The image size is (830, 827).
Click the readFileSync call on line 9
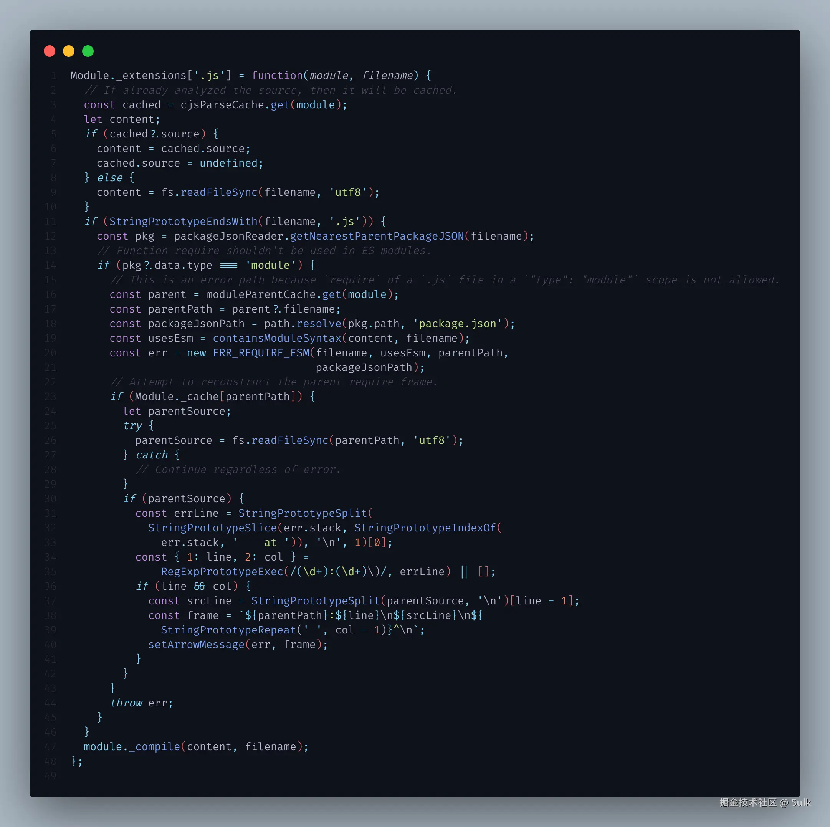click(219, 192)
